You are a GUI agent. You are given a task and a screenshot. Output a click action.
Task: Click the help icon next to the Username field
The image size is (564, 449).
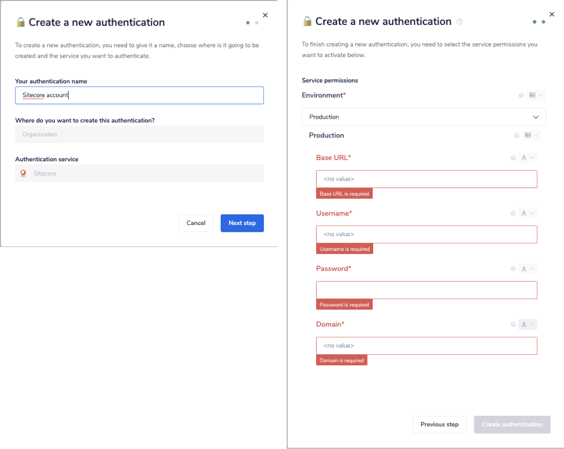click(513, 213)
